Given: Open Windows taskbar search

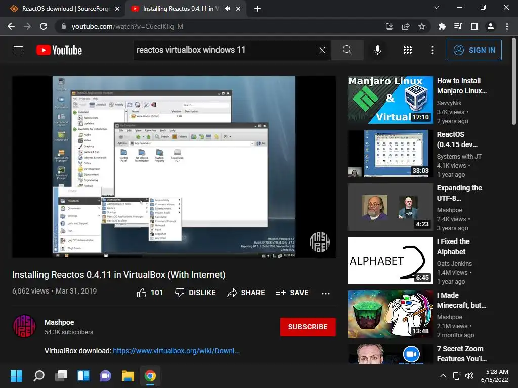Looking at the screenshot, I should point(39,376).
